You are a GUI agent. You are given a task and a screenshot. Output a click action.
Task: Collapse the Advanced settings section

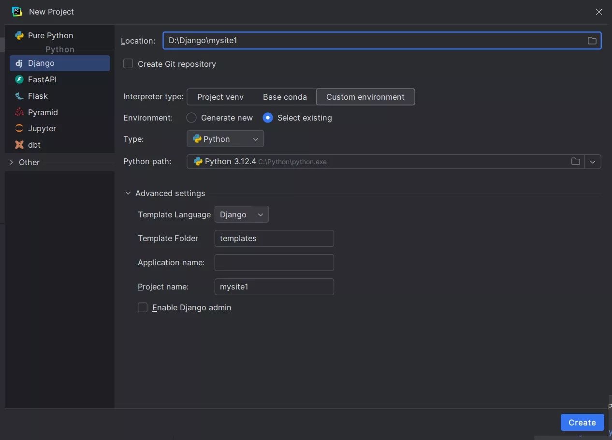(128, 194)
